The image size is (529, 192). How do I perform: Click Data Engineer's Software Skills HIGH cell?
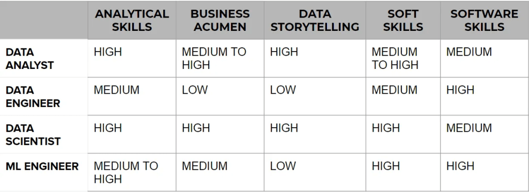(x=484, y=96)
